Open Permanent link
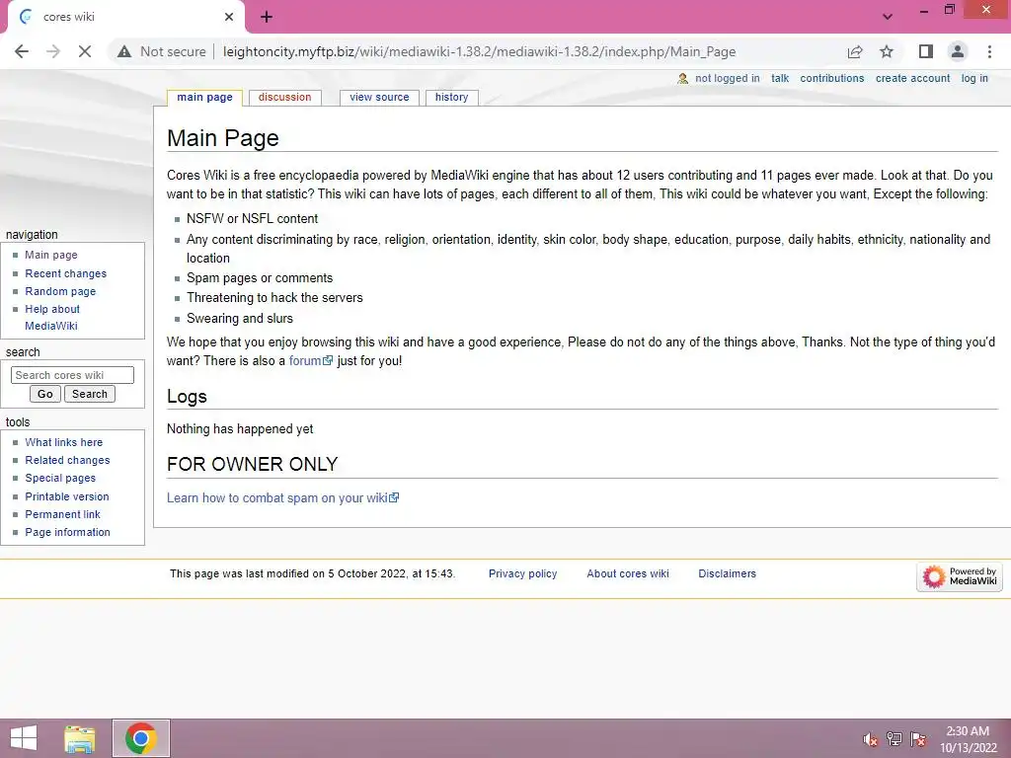 (x=62, y=514)
